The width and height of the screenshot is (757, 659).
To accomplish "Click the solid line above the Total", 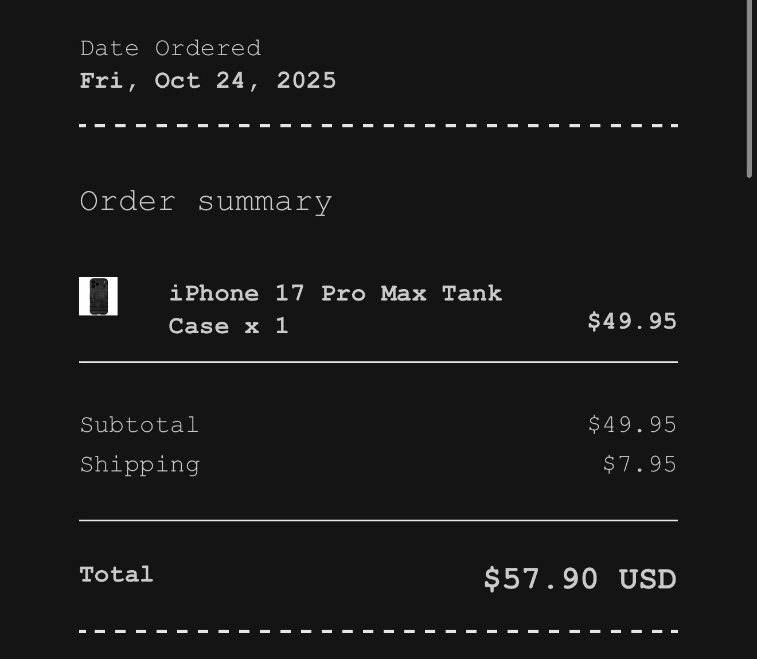I will 378,520.
